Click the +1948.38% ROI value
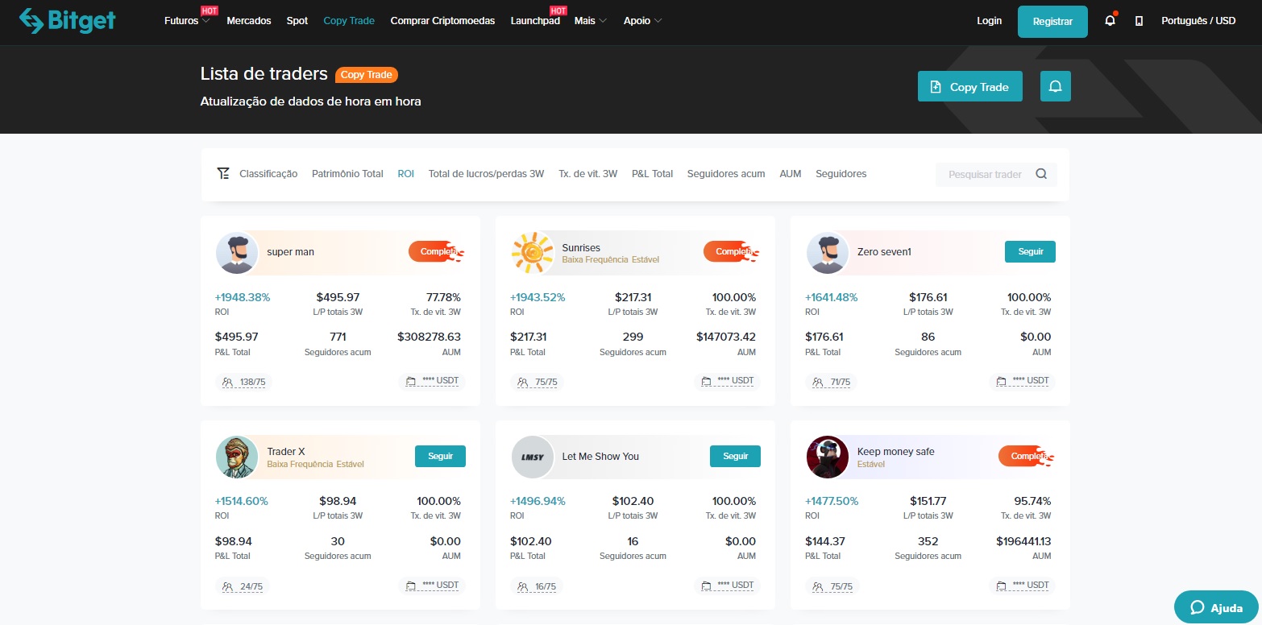 pos(243,297)
